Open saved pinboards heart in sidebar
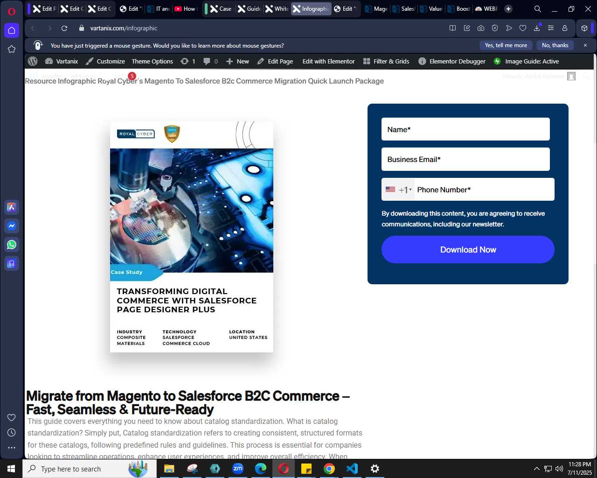The image size is (597, 478). point(12,417)
